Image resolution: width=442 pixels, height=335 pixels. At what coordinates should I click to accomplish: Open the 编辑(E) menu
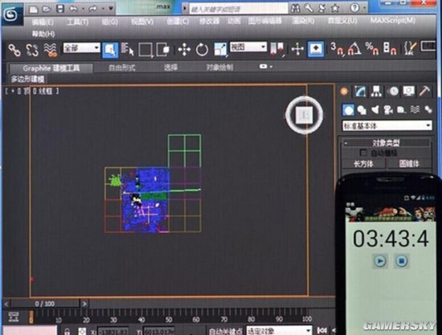(x=43, y=22)
